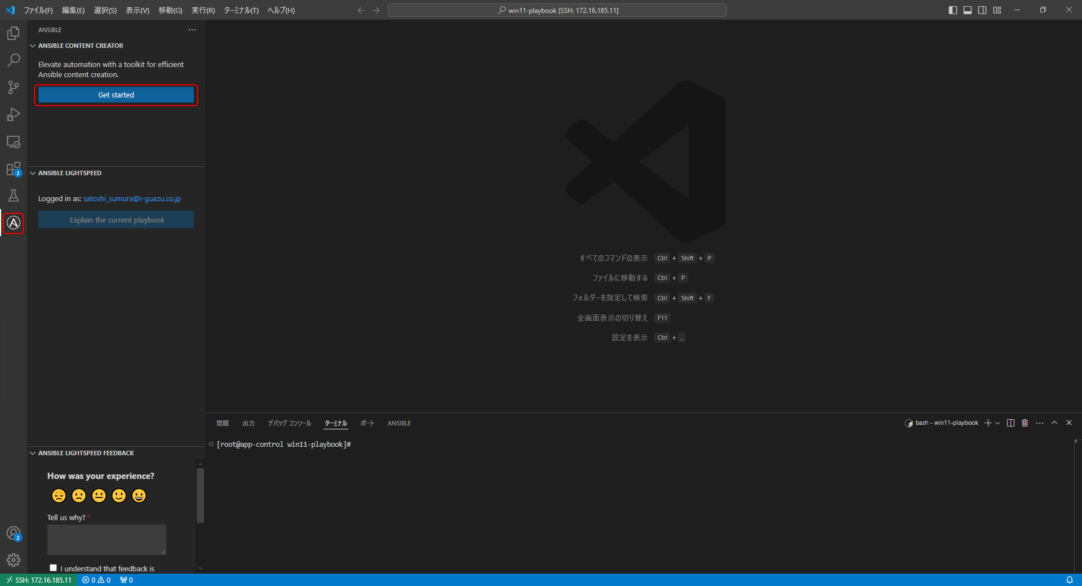Open the ターミナル(T) menu
1082x586 pixels.
(x=241, y=10)
